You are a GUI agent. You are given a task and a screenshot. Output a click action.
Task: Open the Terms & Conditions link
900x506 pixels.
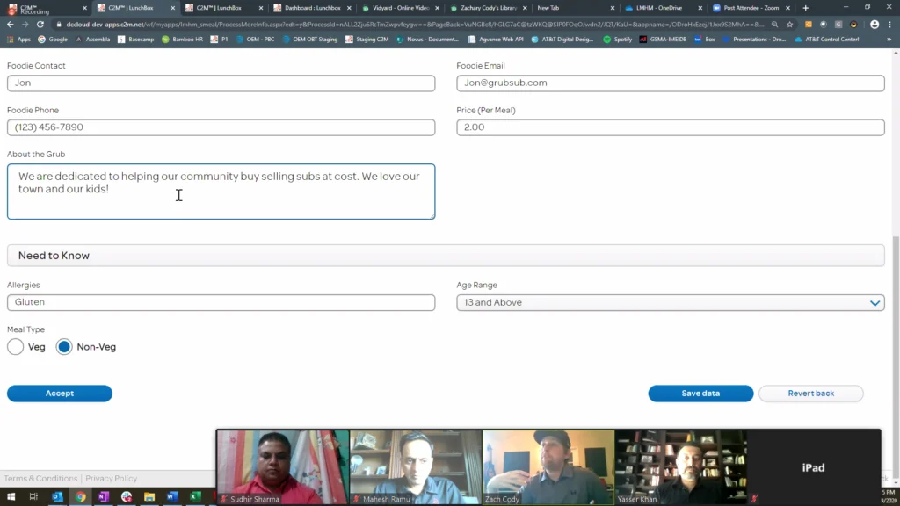pos(40,479)
